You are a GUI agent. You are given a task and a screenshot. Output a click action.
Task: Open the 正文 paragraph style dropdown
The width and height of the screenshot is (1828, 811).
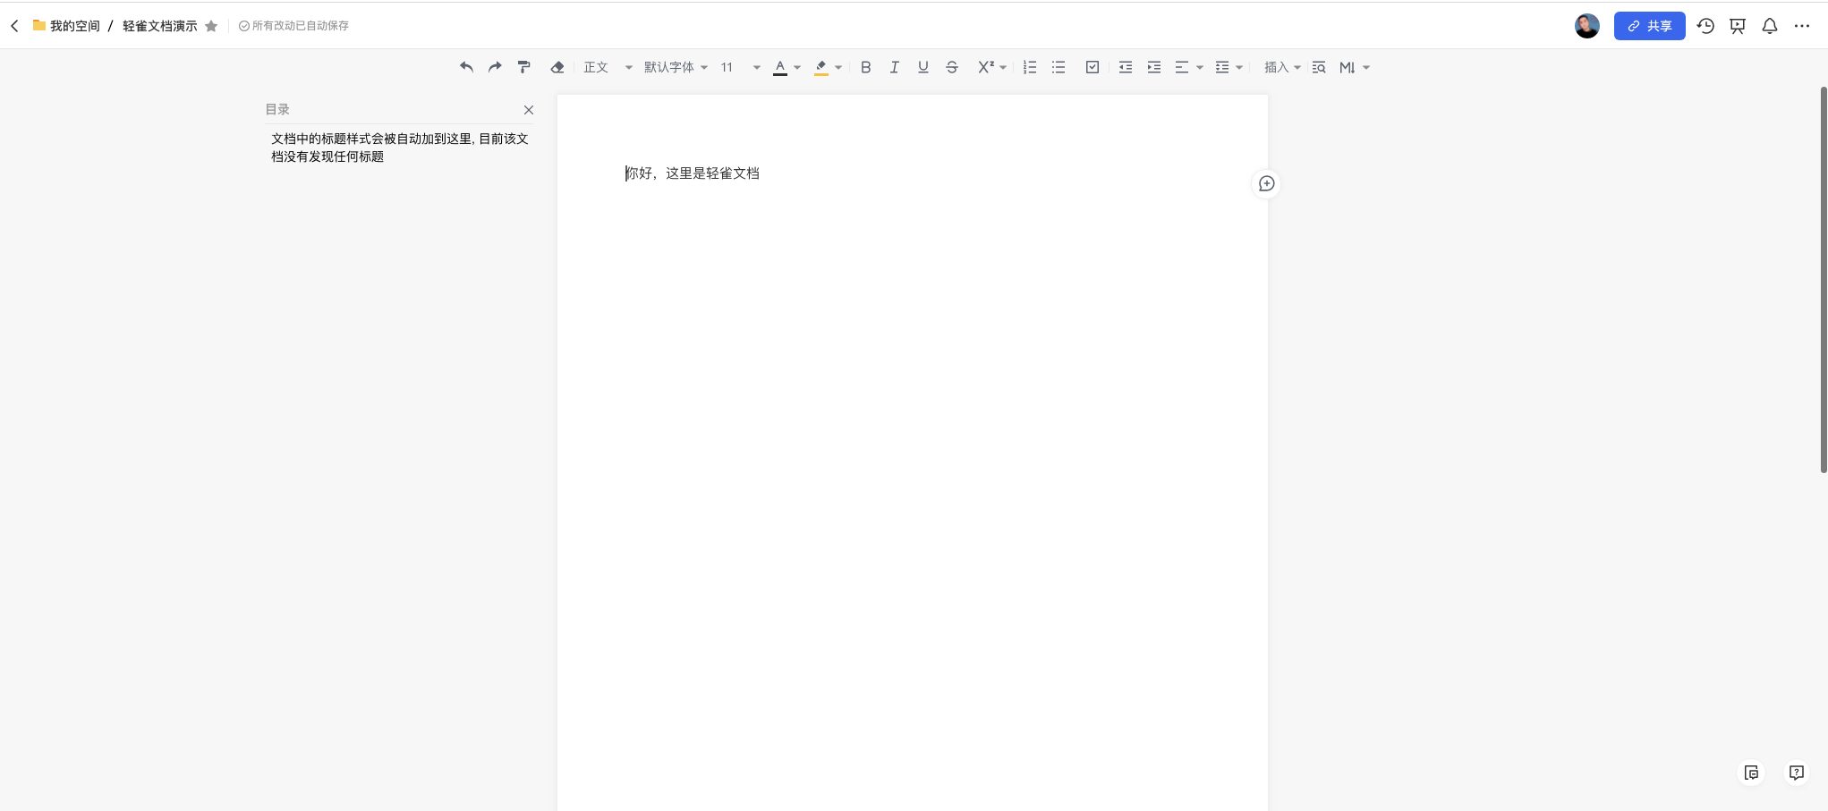(x=608, y=67)
